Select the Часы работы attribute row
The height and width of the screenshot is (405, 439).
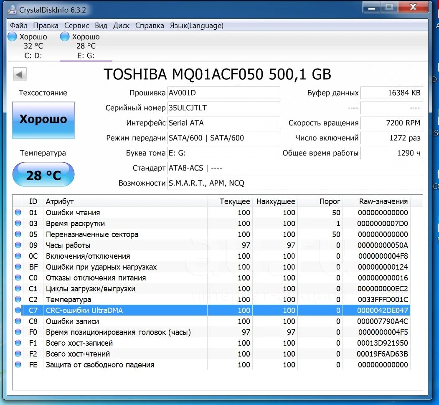pos(212,245)
